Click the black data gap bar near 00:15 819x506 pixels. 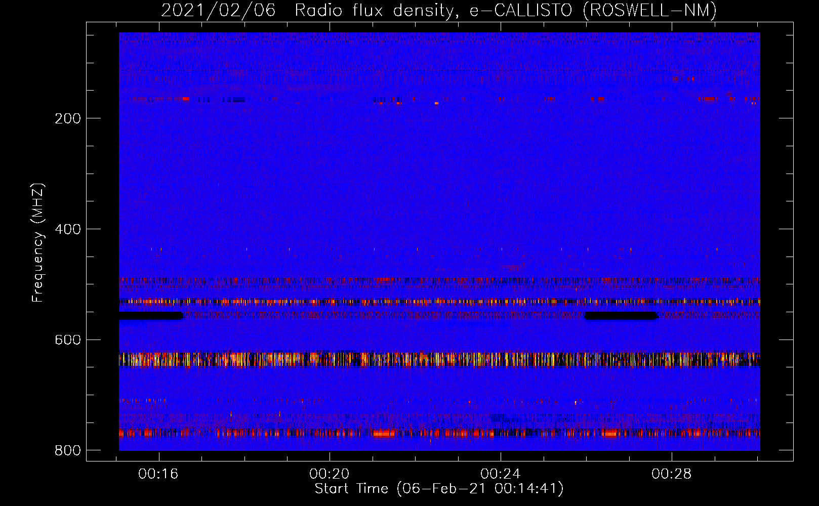pos(151,316)
